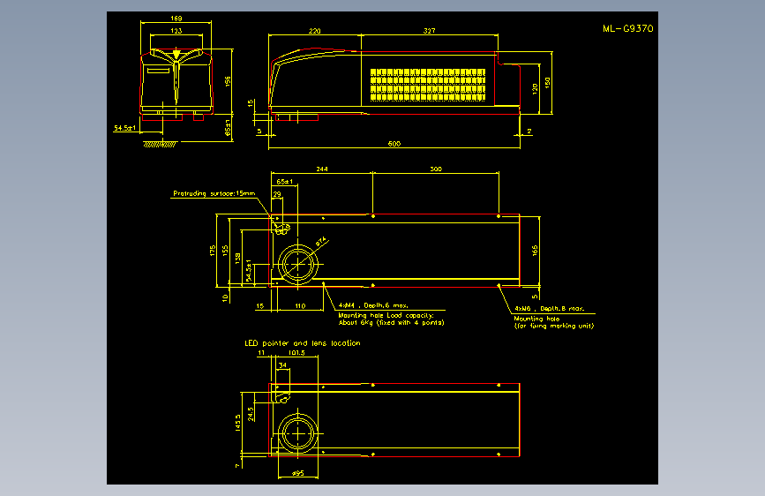Click the 156 height dimension
Image resolution: width=765 pixels, height=496 pixels.
point(228,81)
